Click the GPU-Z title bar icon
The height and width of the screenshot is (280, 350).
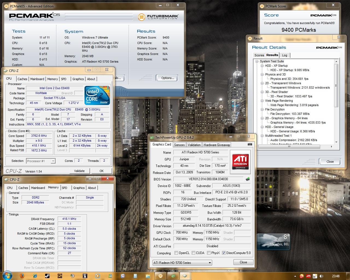point(152,138)
